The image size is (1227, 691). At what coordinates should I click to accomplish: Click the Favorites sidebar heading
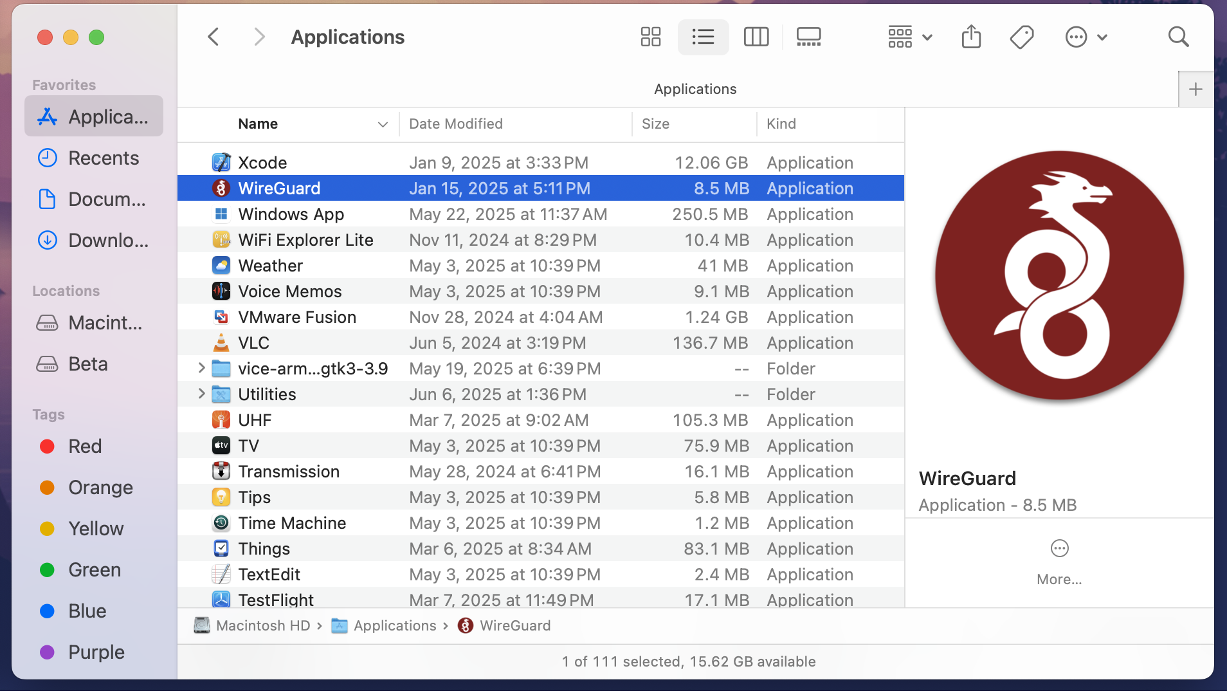point(64,85)
